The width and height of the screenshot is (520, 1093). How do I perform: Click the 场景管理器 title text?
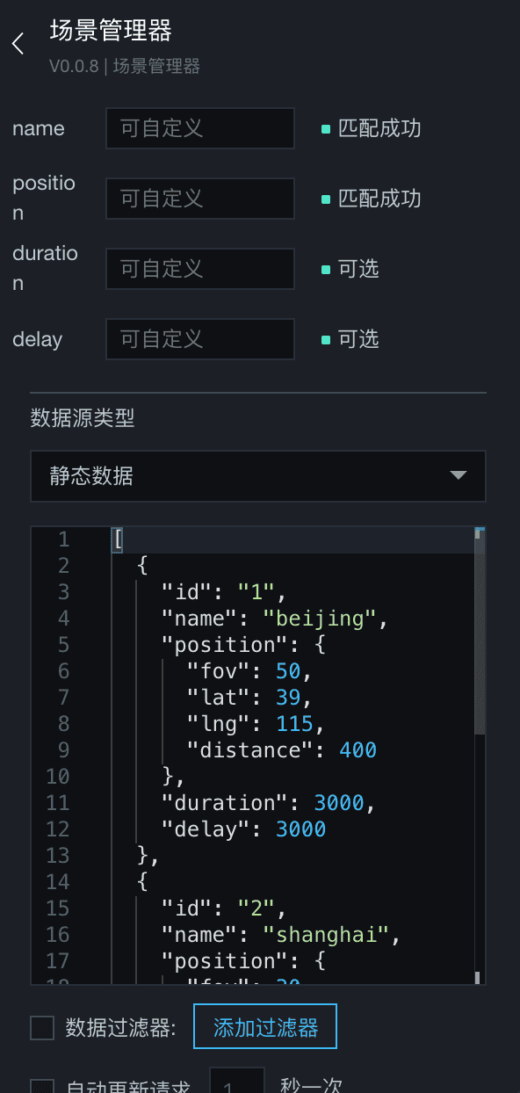click(111, 32)
